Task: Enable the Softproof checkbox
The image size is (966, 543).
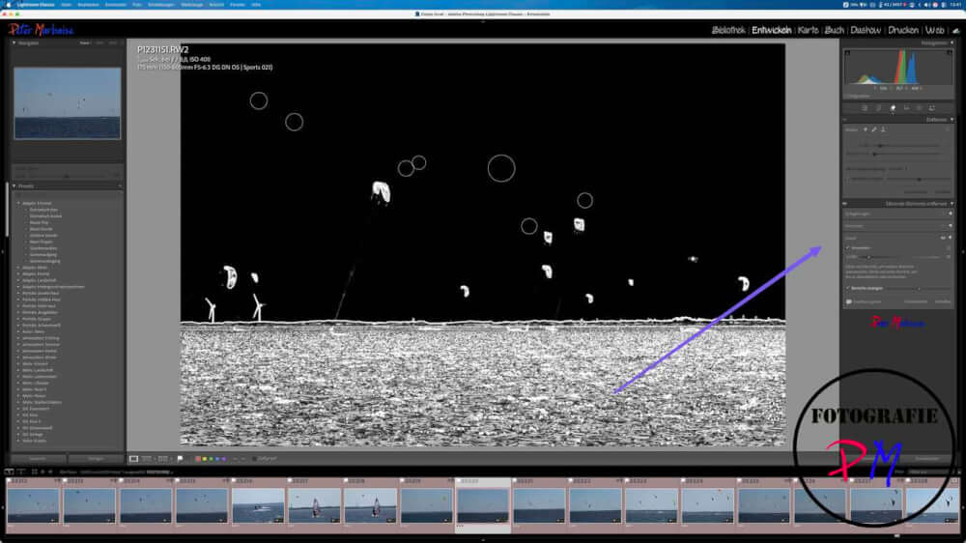Action: click(254, 459)
